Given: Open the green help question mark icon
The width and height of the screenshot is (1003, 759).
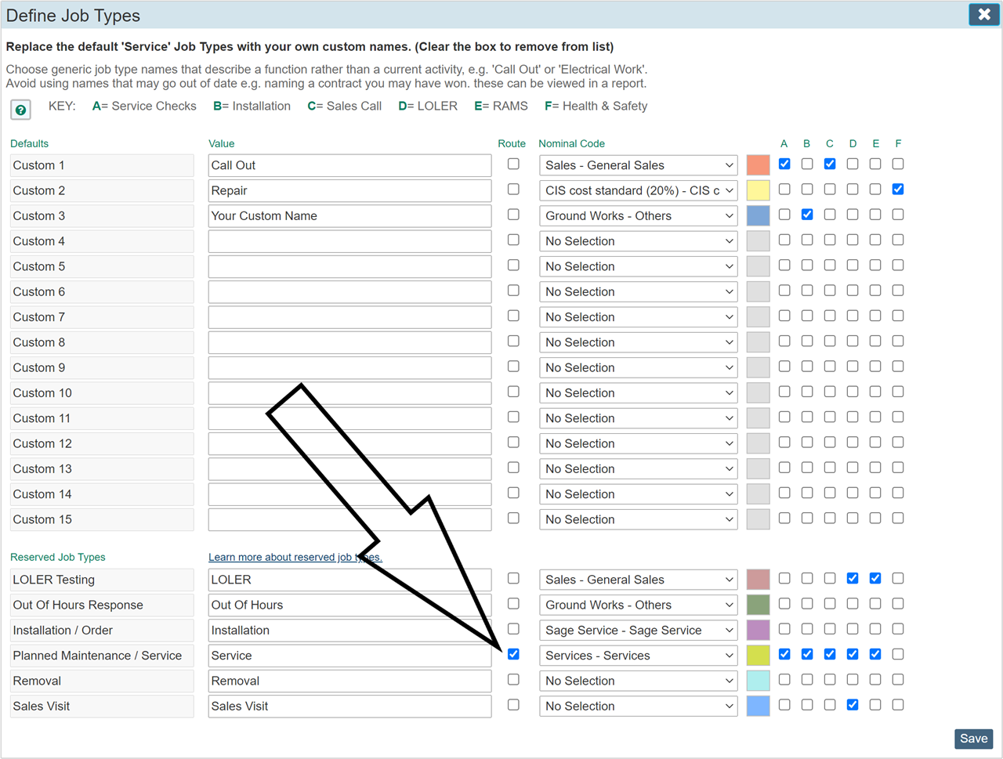Looking at the screenshot, I should (x=20, y=110).
